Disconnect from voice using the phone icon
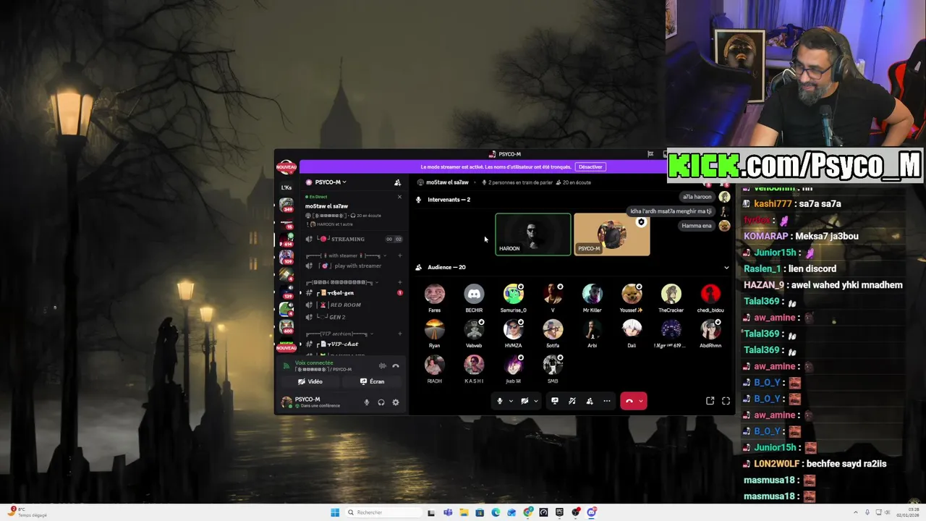Screen dimensions: 926x521 click(x=396, y=366)
